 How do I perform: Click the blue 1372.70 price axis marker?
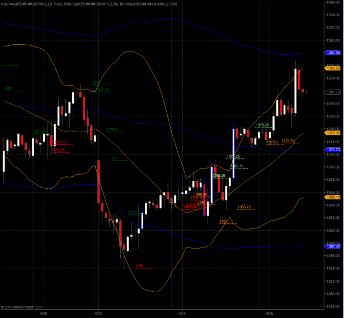[x=333, y=149]
